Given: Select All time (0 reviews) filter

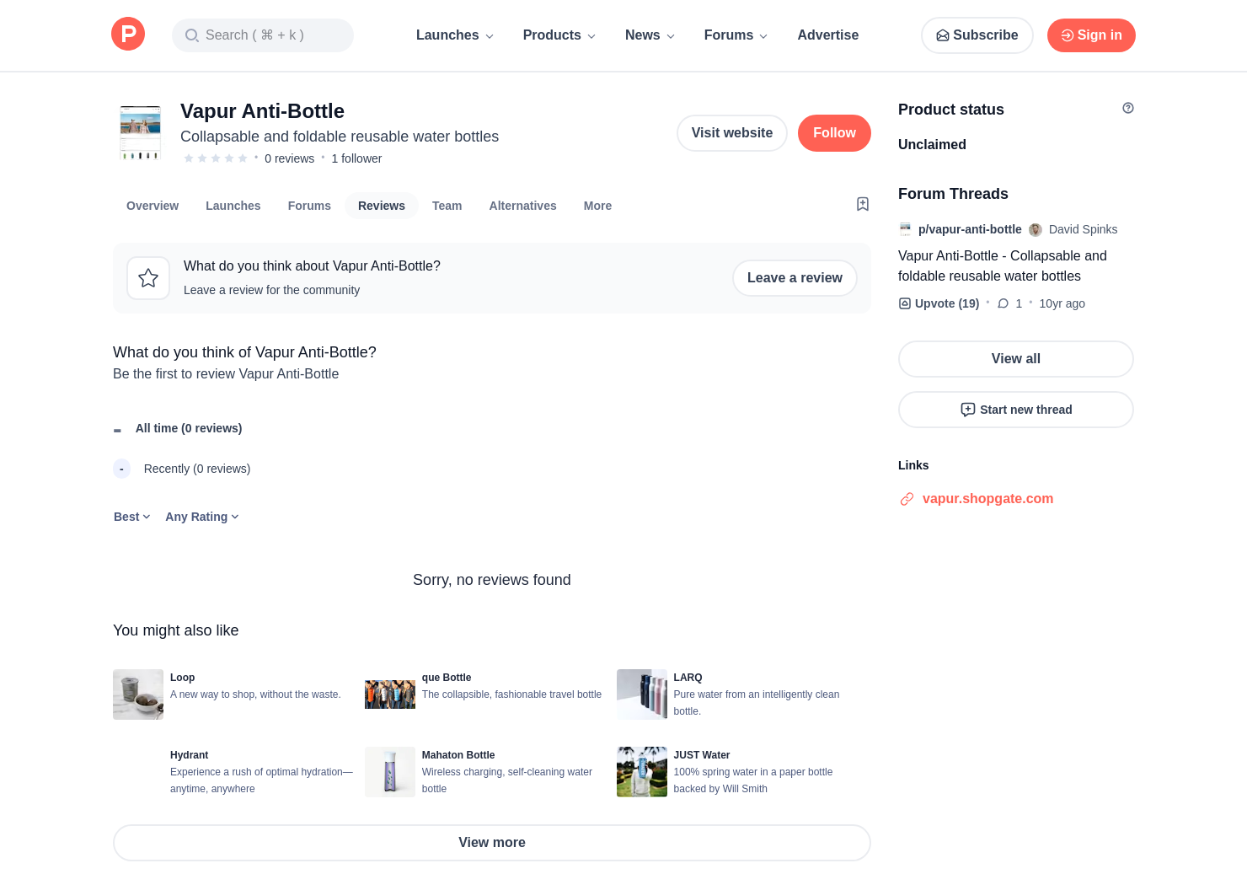Looking at the screenshot, I should point(189,428).
